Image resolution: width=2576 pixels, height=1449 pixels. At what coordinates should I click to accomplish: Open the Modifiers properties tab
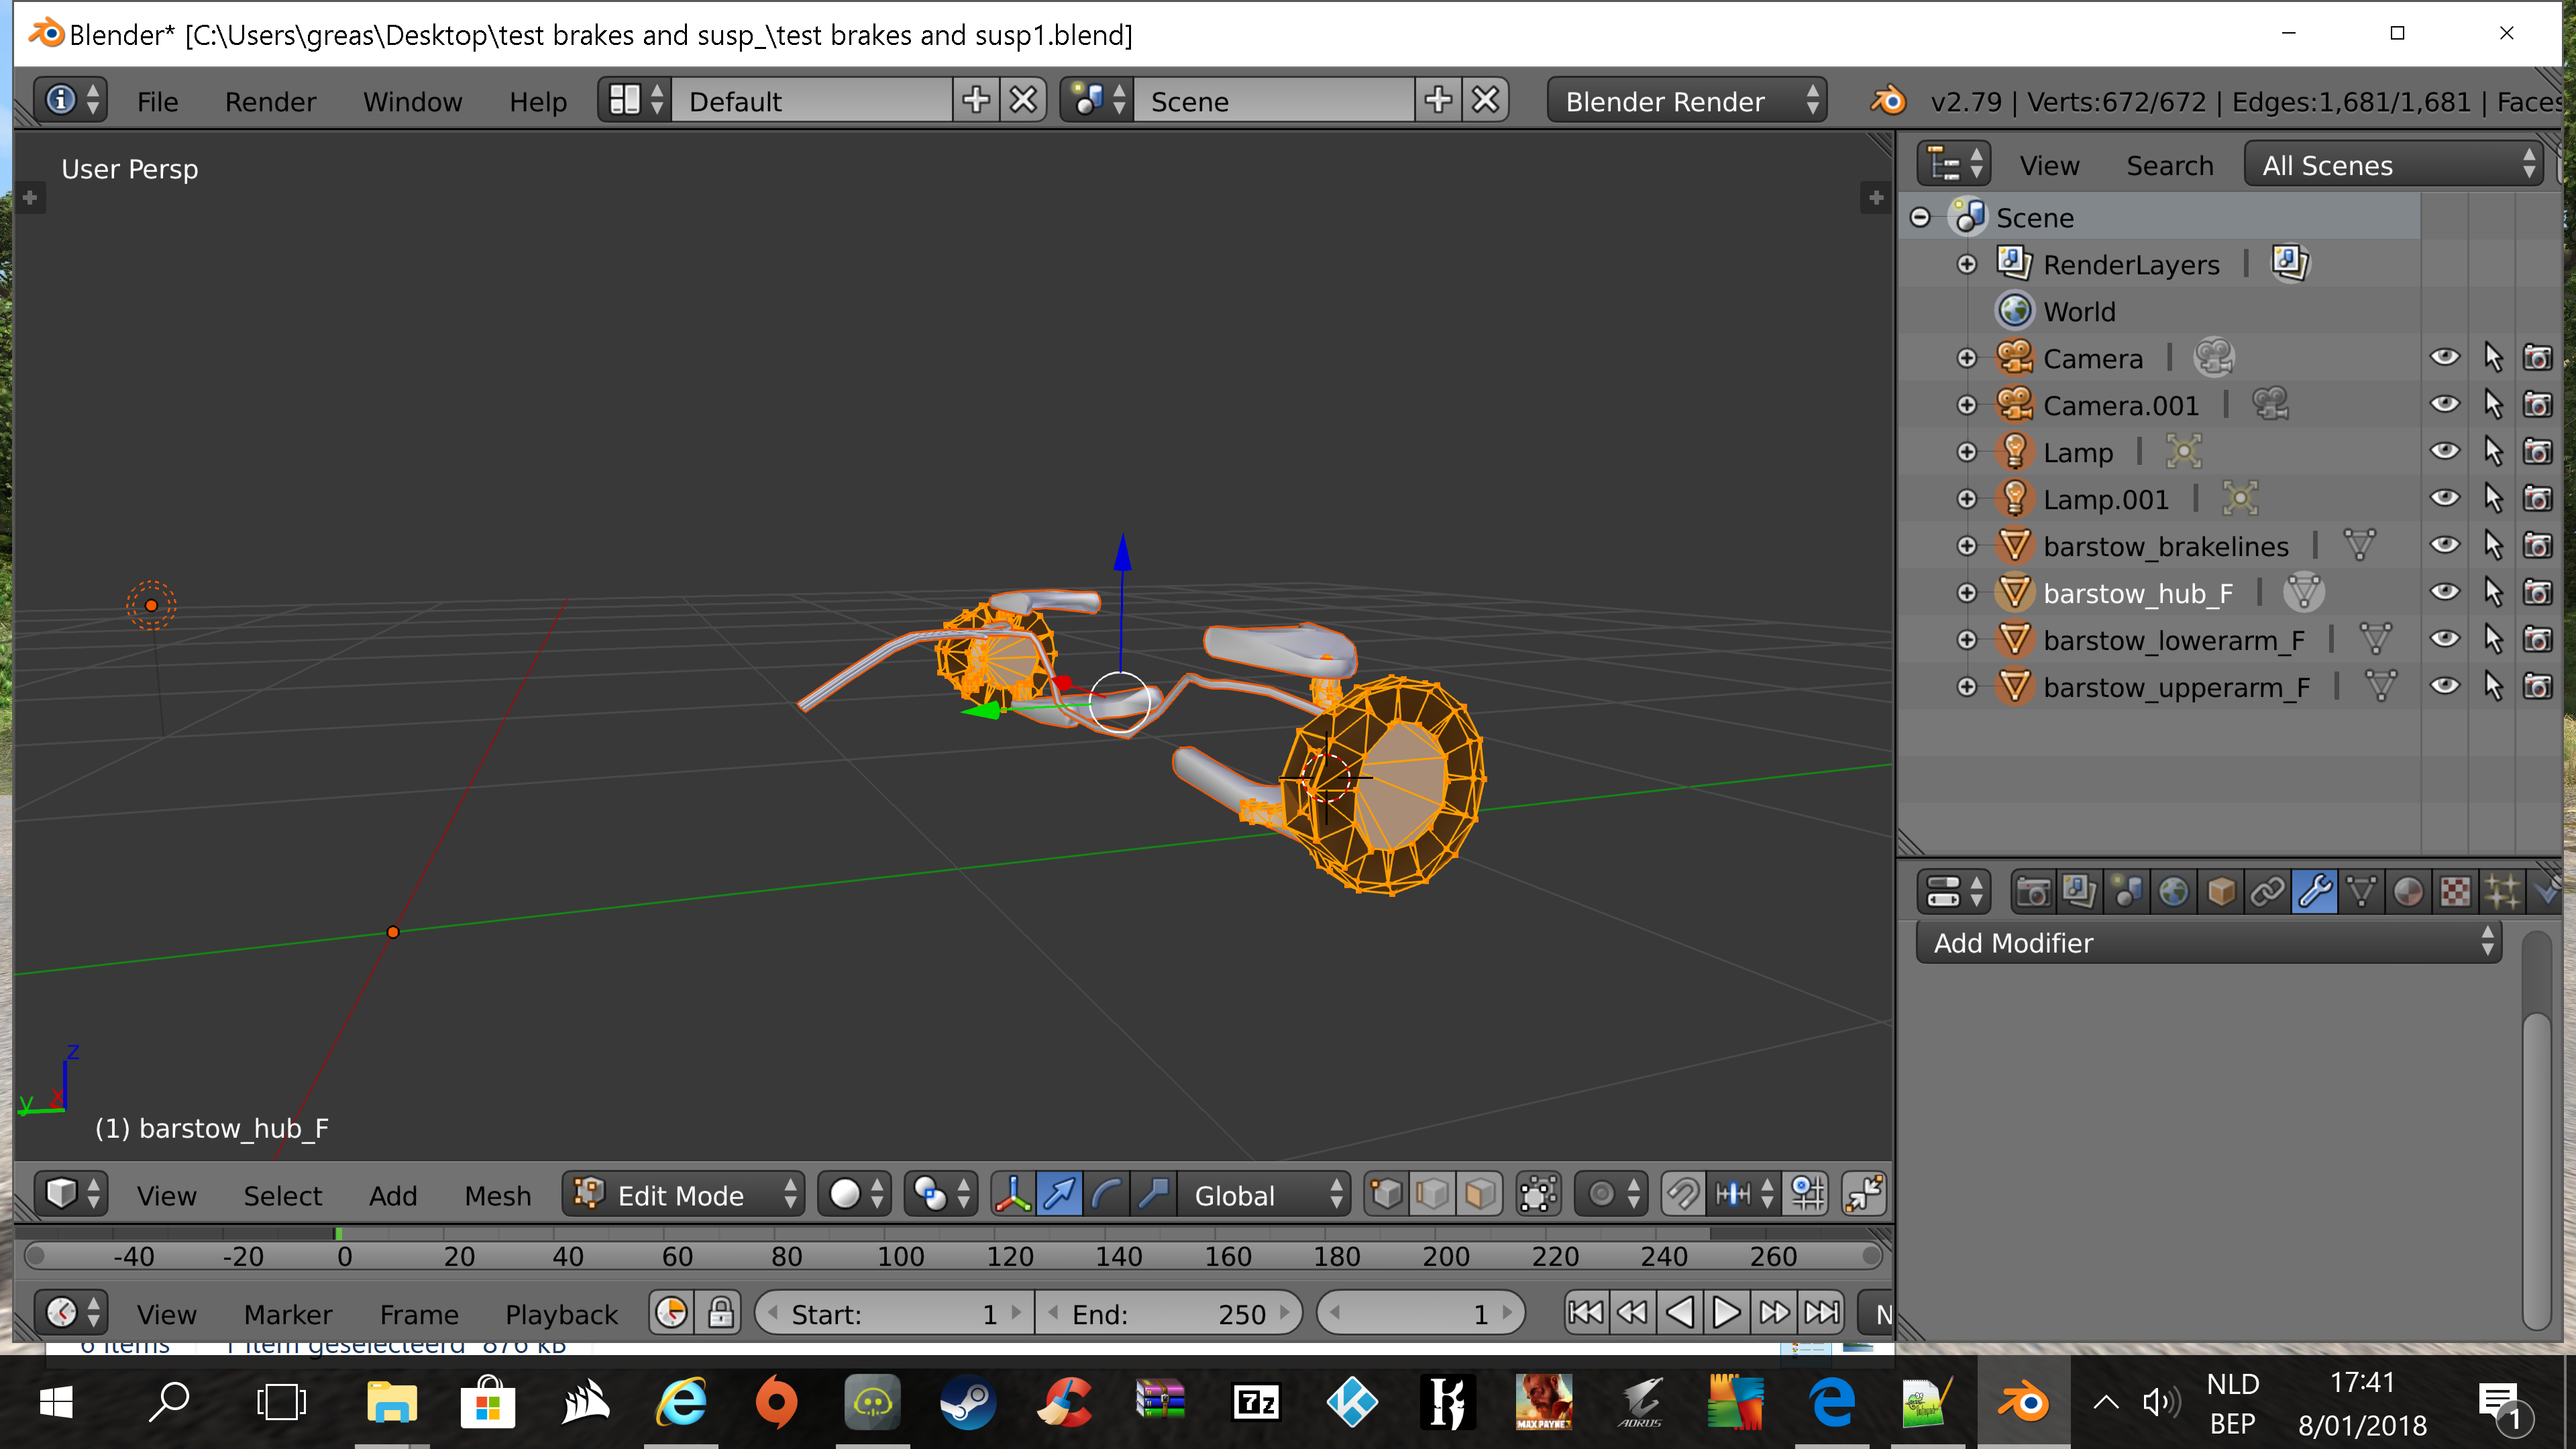2314,891
